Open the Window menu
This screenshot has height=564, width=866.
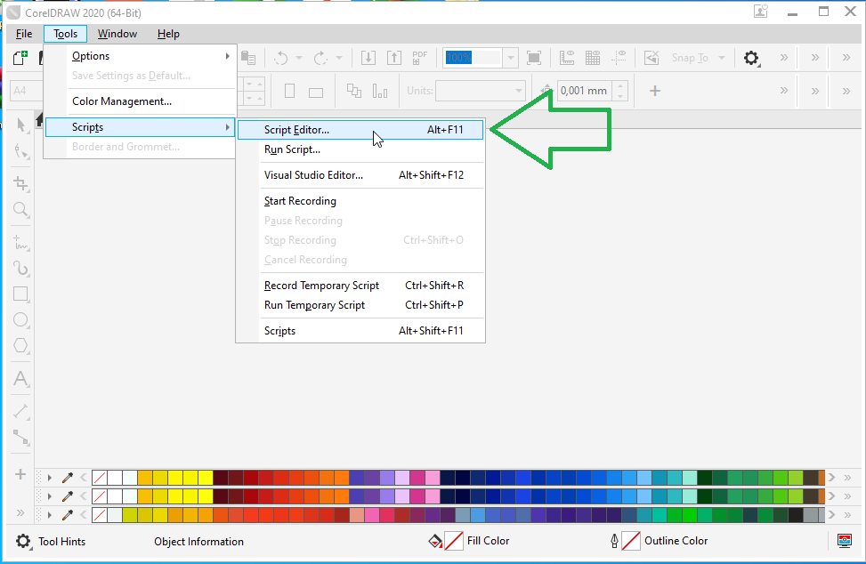(x=117, y=34)
